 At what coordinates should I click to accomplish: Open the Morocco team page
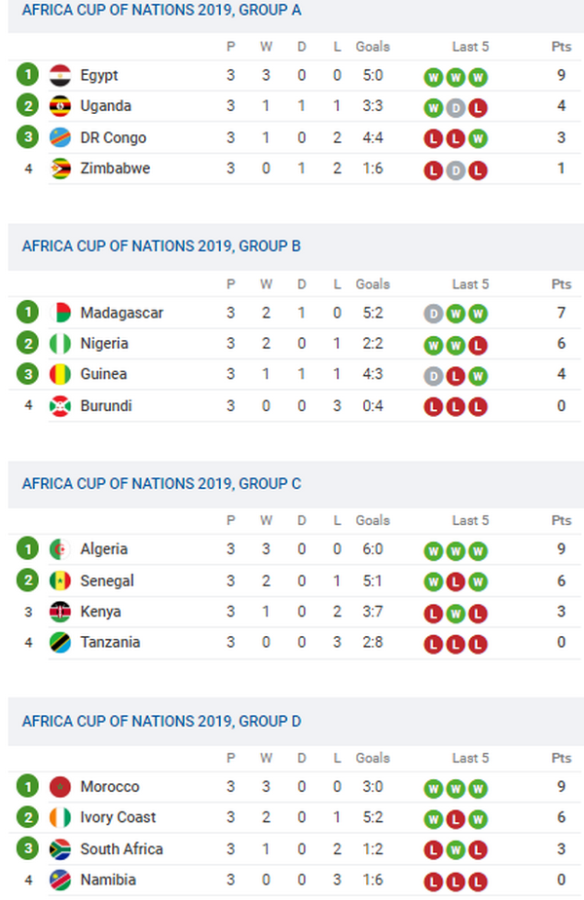point(110,787)
